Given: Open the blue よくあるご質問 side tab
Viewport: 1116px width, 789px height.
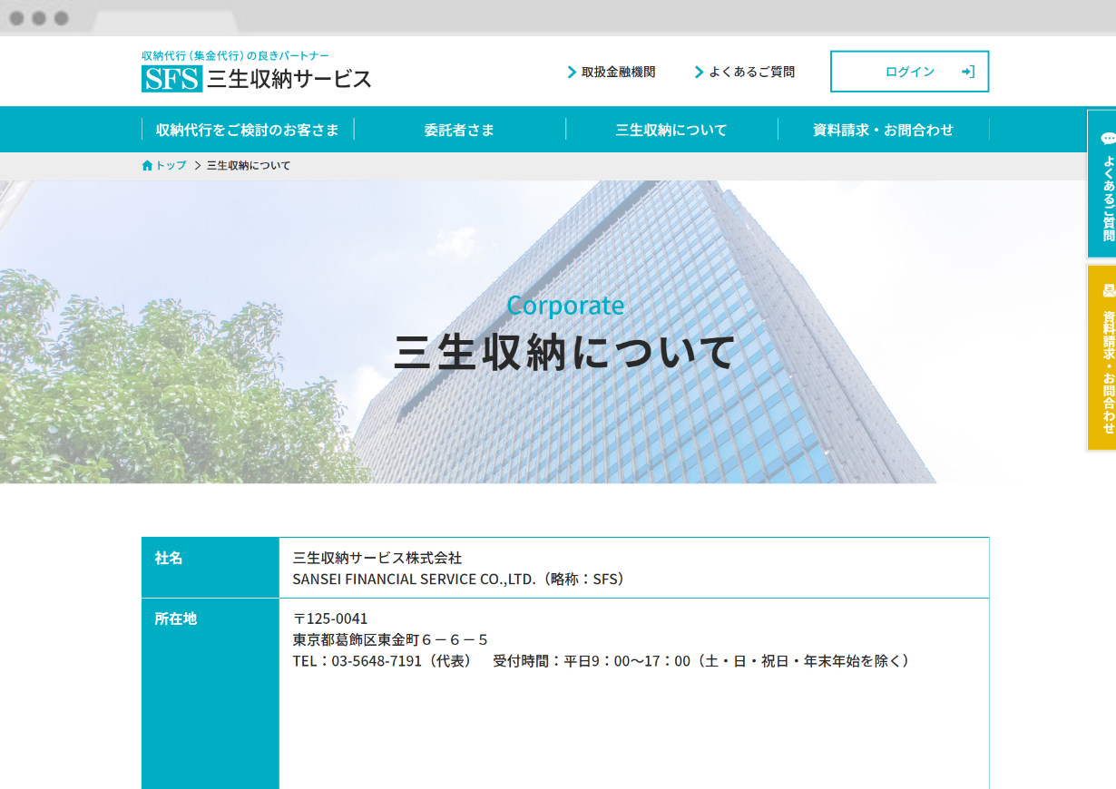Looking at the screenshot, I should [x=1101, y=184].
